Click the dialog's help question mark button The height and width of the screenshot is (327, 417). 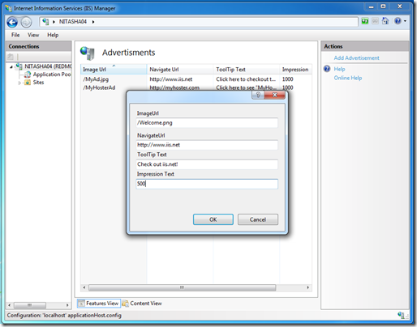click(x=258, y=95)
